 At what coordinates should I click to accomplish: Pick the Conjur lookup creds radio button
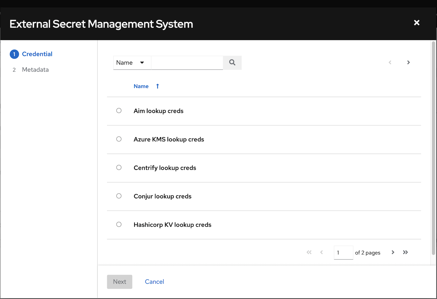click(119, 196)
